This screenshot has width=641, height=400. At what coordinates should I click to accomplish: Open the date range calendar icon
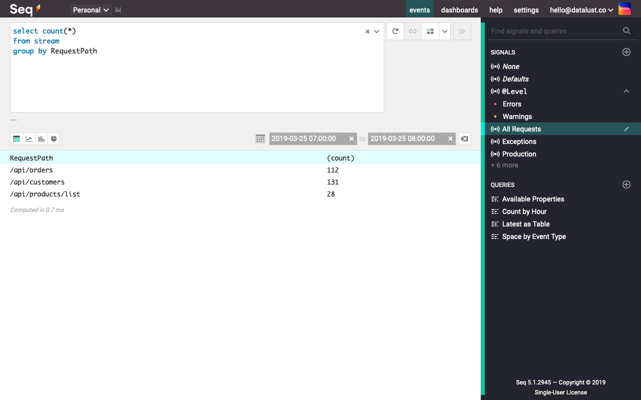click(260, 138)
